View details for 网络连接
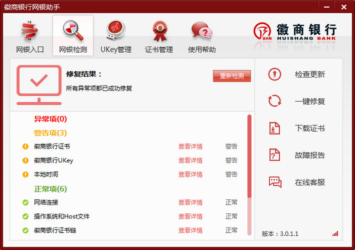This screenshot has width=355, height=250. click(x=190, y=202)
